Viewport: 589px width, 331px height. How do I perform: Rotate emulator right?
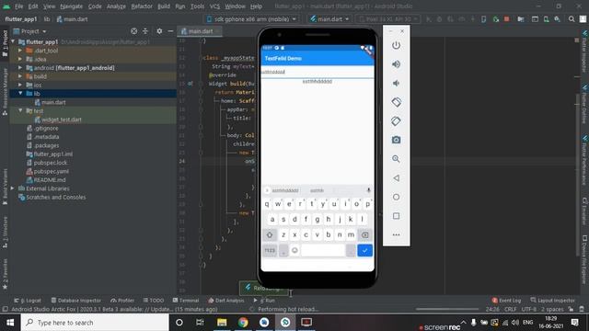pos(396,121)
